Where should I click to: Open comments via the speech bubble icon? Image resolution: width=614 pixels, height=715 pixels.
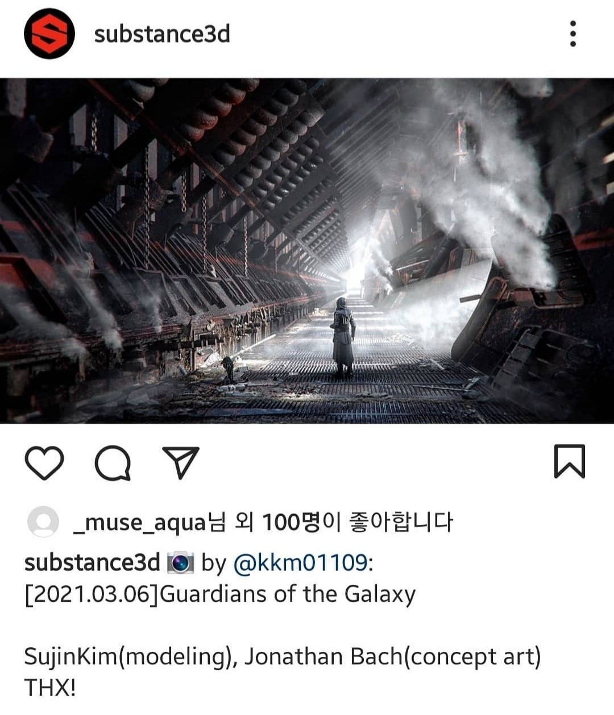coord(113,462)
